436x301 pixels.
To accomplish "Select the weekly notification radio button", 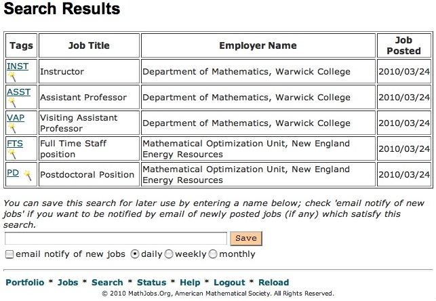I will coord(169,254).
